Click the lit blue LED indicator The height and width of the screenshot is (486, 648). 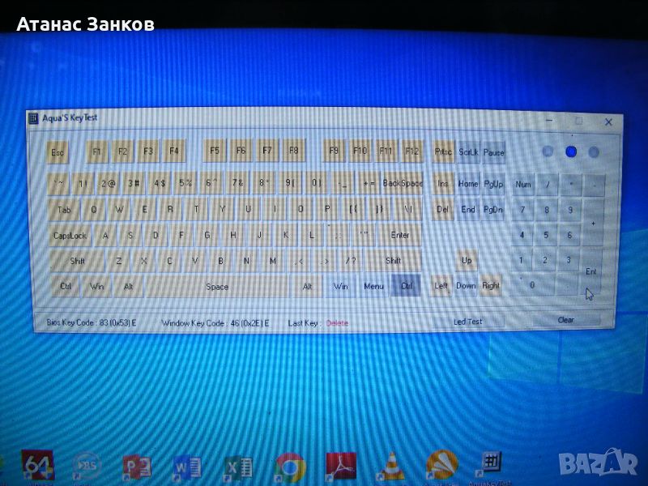coord(571,151)
